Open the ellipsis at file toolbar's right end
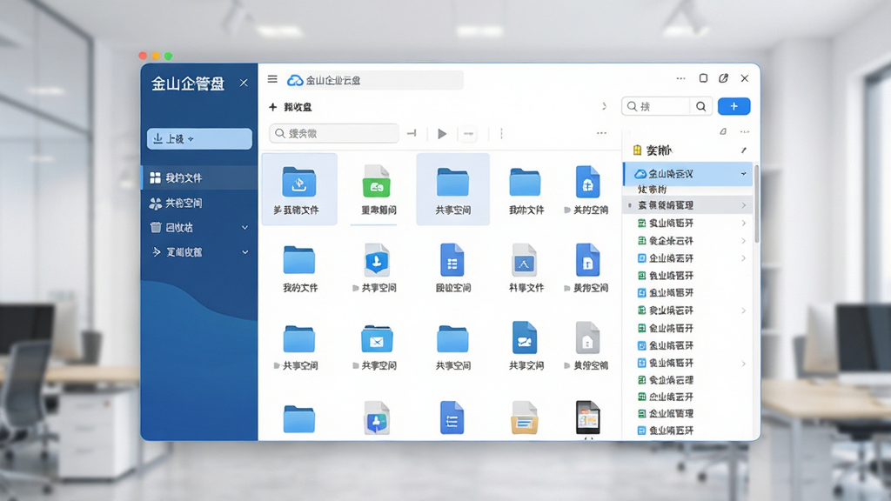Screen dimensions: 891x501 [x=601, y=133]
